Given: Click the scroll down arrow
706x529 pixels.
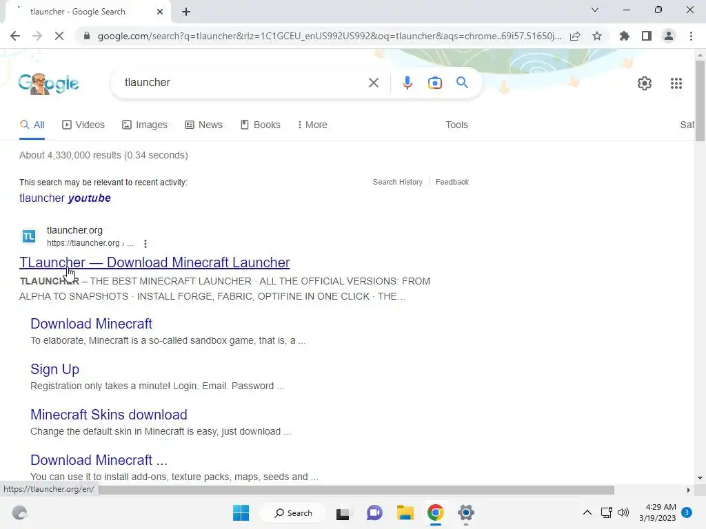Looking at the screenshot, I should [x=700, y=478].
